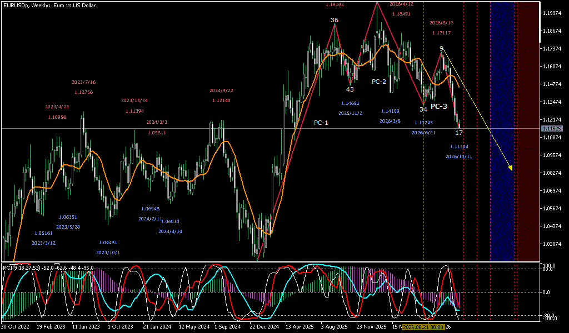Select the date label 2026/4/12
Viewport: 569px width, 333px height.
(401, 4)
